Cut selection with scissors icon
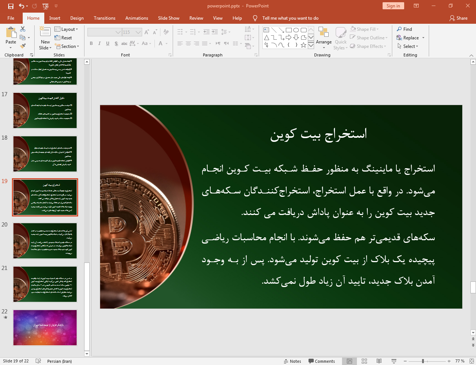This screenshot has height=365, width=476. coord(23,29)
